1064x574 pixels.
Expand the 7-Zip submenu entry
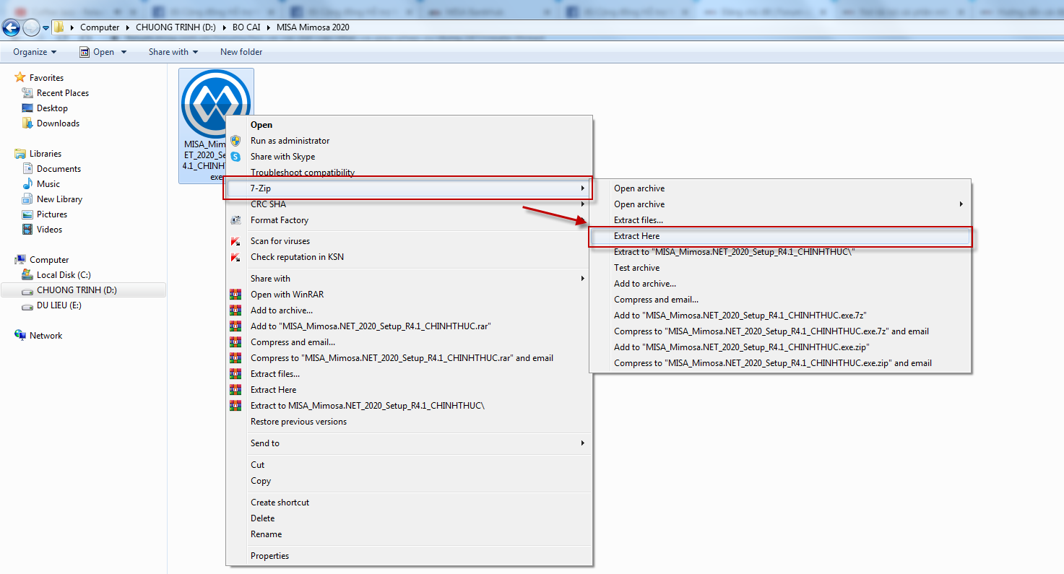pos(409,188)
